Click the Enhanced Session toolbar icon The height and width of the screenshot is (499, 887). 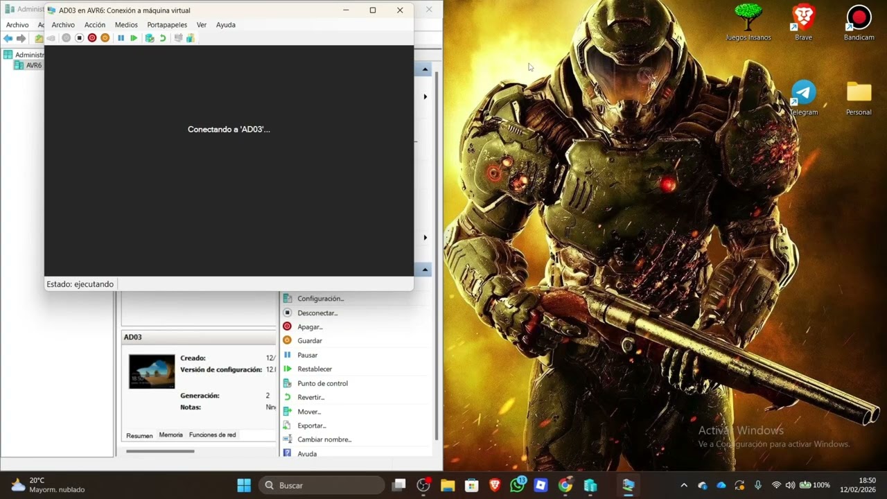pos(178,38)
